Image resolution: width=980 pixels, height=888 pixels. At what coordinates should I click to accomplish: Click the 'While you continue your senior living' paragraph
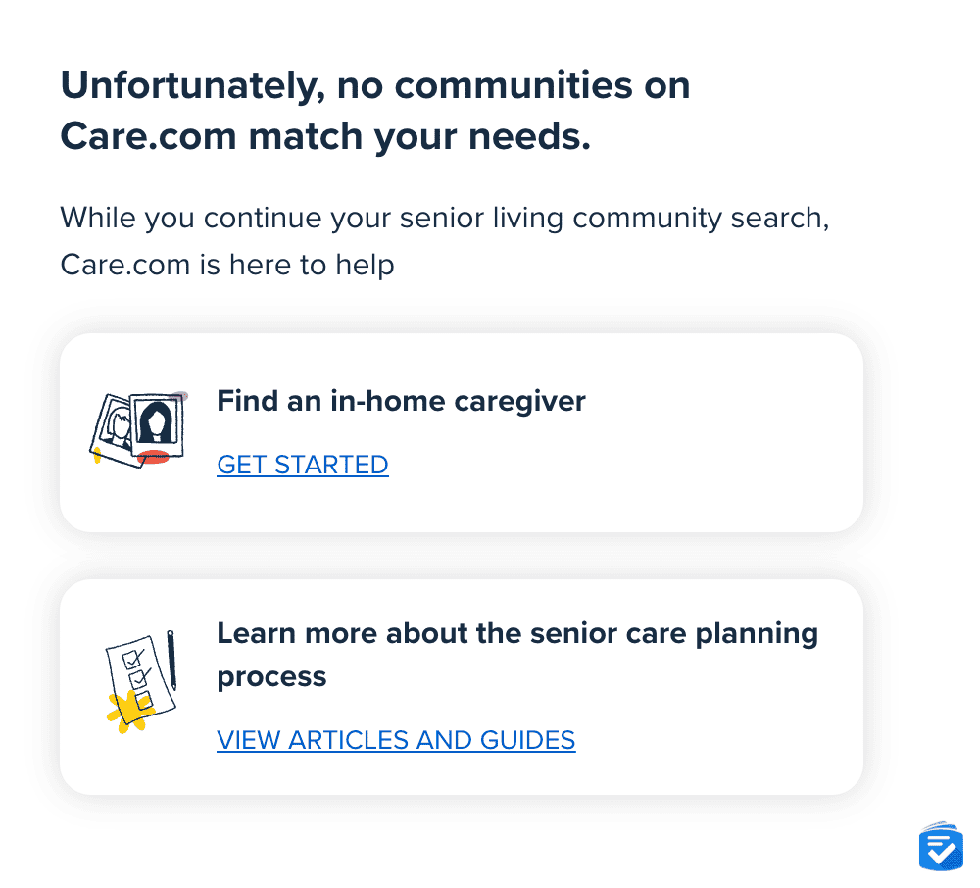(445, 219)
